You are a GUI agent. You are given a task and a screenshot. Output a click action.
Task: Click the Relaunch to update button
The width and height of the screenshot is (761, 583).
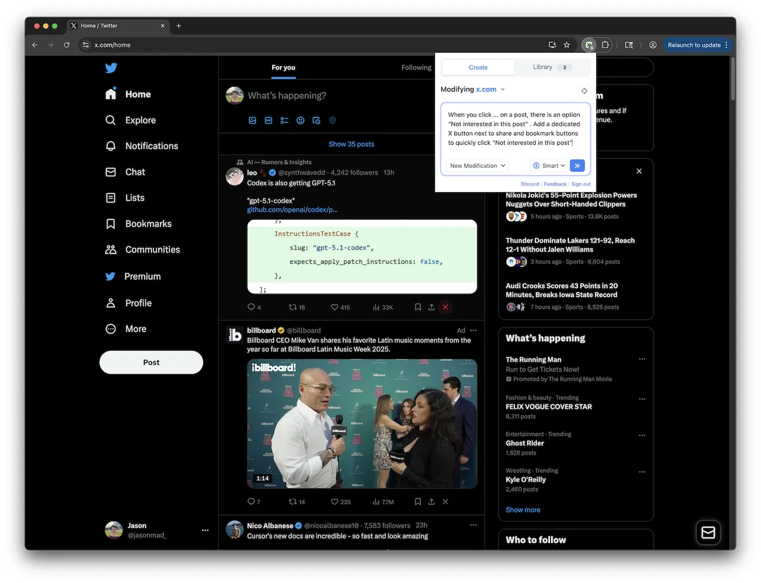pos(696,45)
